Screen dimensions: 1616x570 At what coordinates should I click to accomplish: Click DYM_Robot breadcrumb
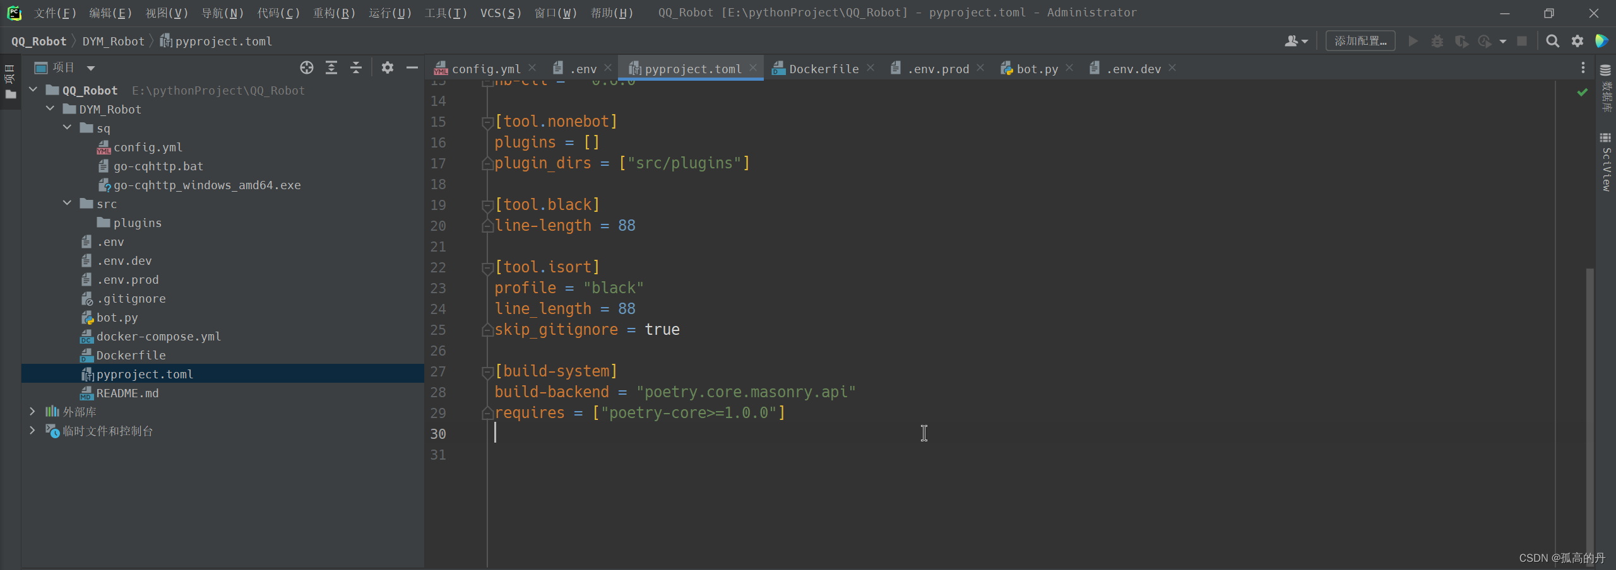point(114,42)
